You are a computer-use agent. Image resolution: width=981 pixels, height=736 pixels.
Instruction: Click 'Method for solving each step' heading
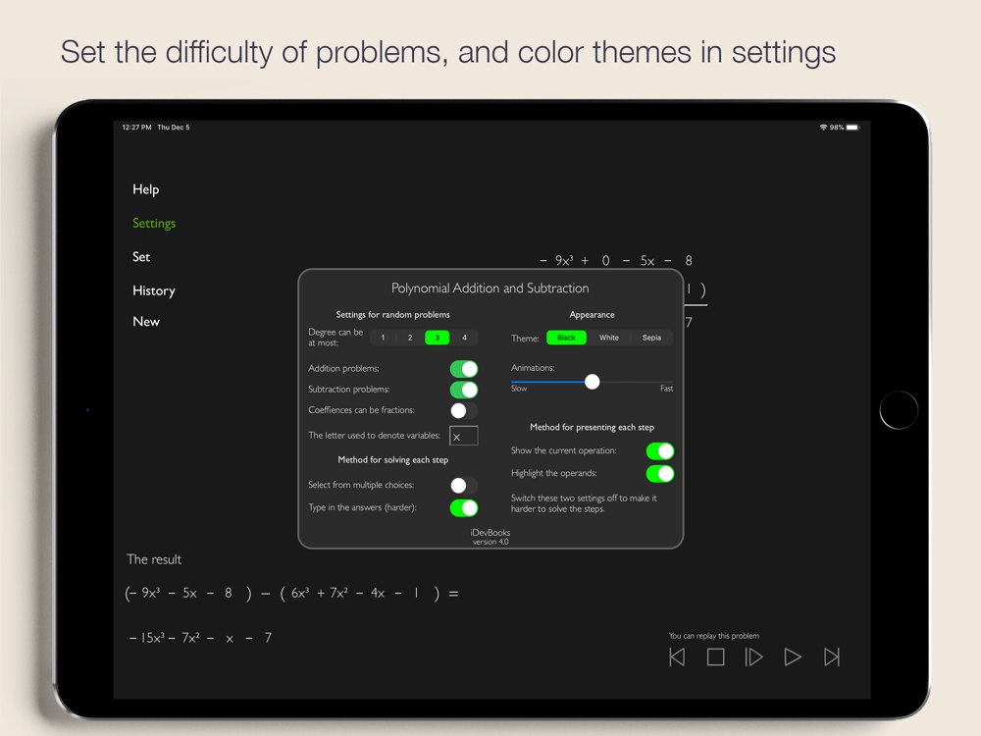393,459
